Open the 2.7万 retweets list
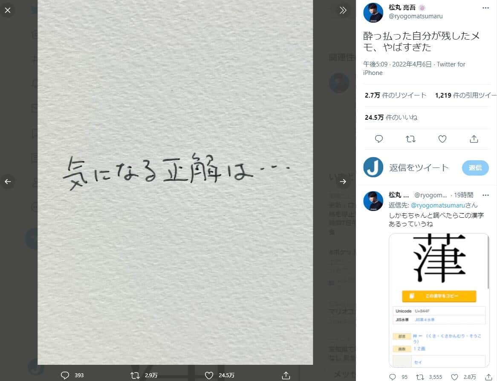The height and width of the screenshot is (381, 497). 395,95
